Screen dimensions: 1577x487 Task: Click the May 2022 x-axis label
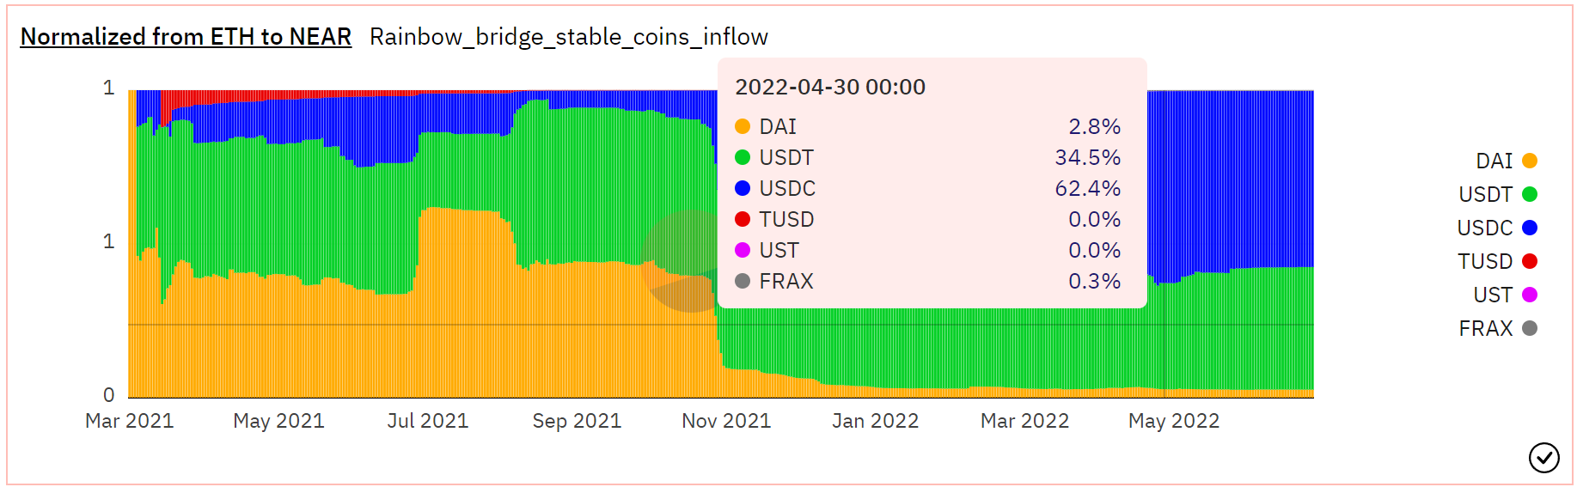click(x=1174, y=421)
